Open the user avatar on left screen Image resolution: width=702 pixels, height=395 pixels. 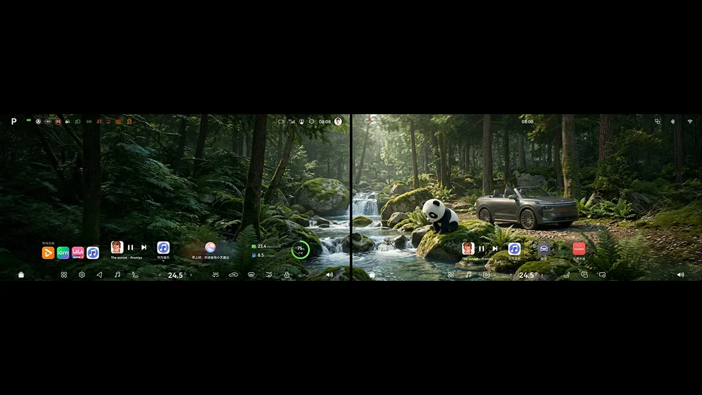tap(338, 122)
